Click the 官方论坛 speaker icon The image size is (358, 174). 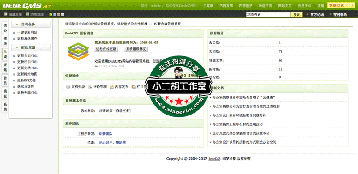click(x=307, y=15)
